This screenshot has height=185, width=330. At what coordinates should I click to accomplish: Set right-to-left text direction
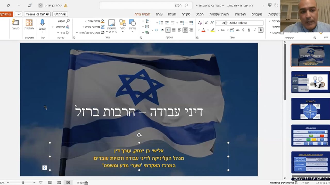(x=168, y=30)
